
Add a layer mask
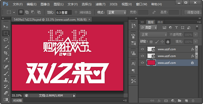(166, 100)
